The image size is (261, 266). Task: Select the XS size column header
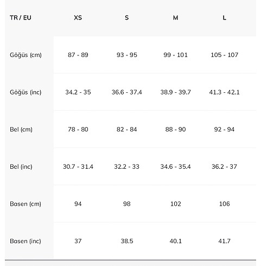(x=78, y=18)
